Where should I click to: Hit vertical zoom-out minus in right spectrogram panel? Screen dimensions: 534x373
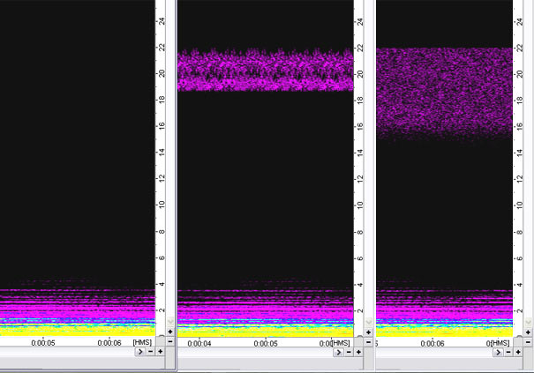(x=528, y=340)
